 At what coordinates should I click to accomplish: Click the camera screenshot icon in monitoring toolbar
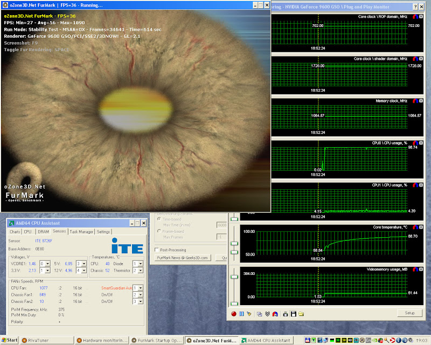tap(286, 314)
